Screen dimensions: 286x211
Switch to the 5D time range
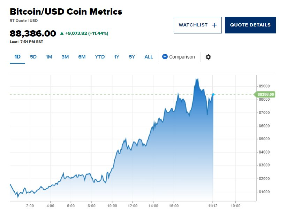(33, 57)
